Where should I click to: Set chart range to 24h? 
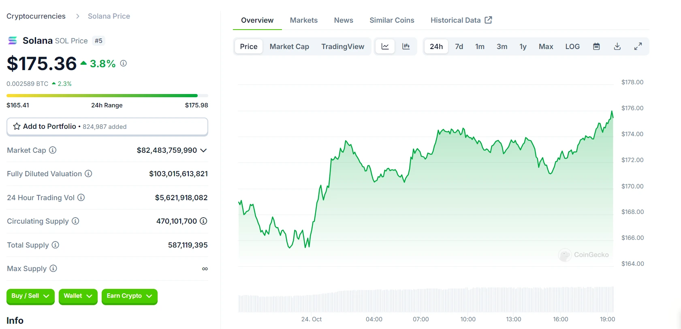click(436, 47)
